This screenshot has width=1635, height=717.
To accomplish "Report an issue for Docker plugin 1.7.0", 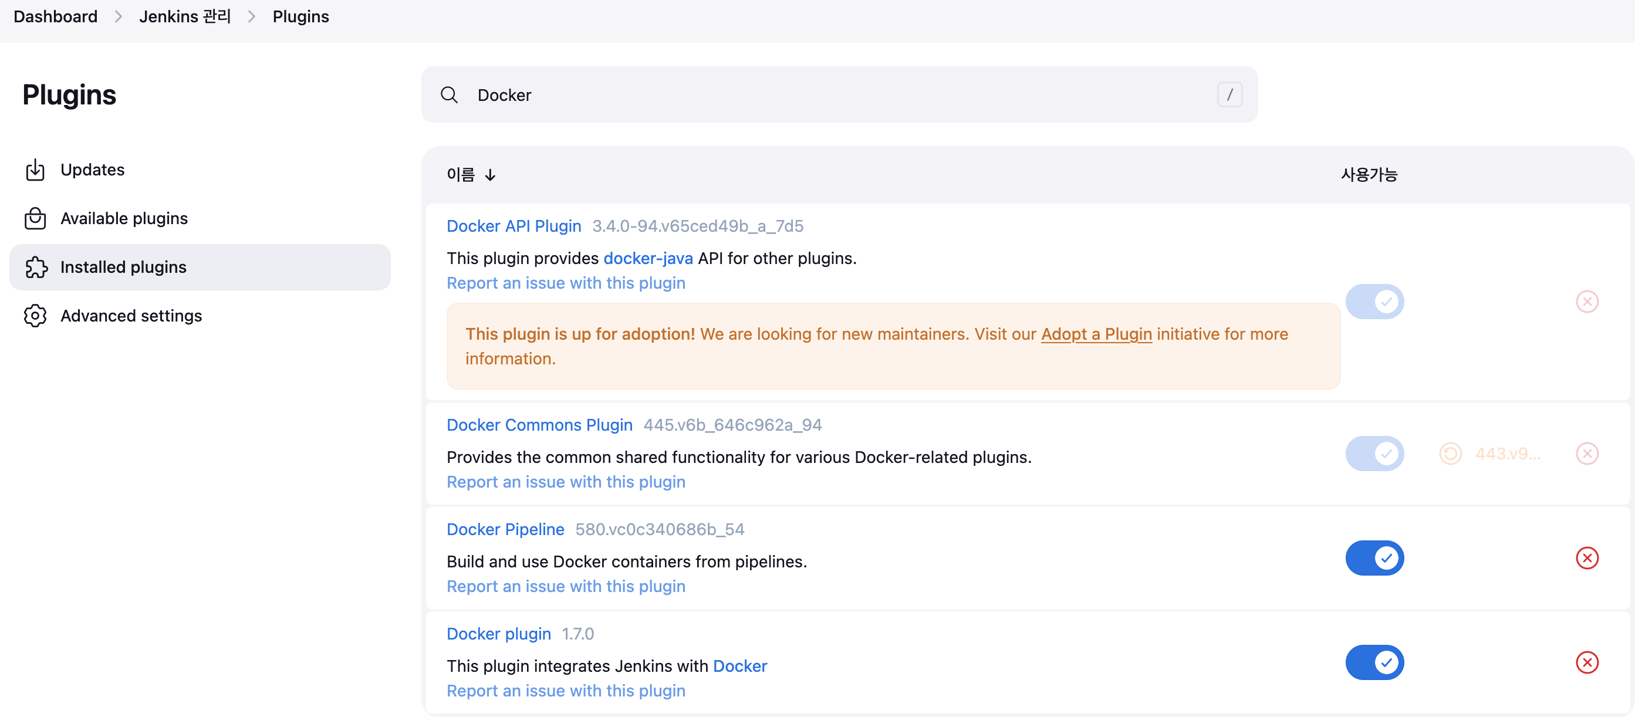I will coord(566,691).
